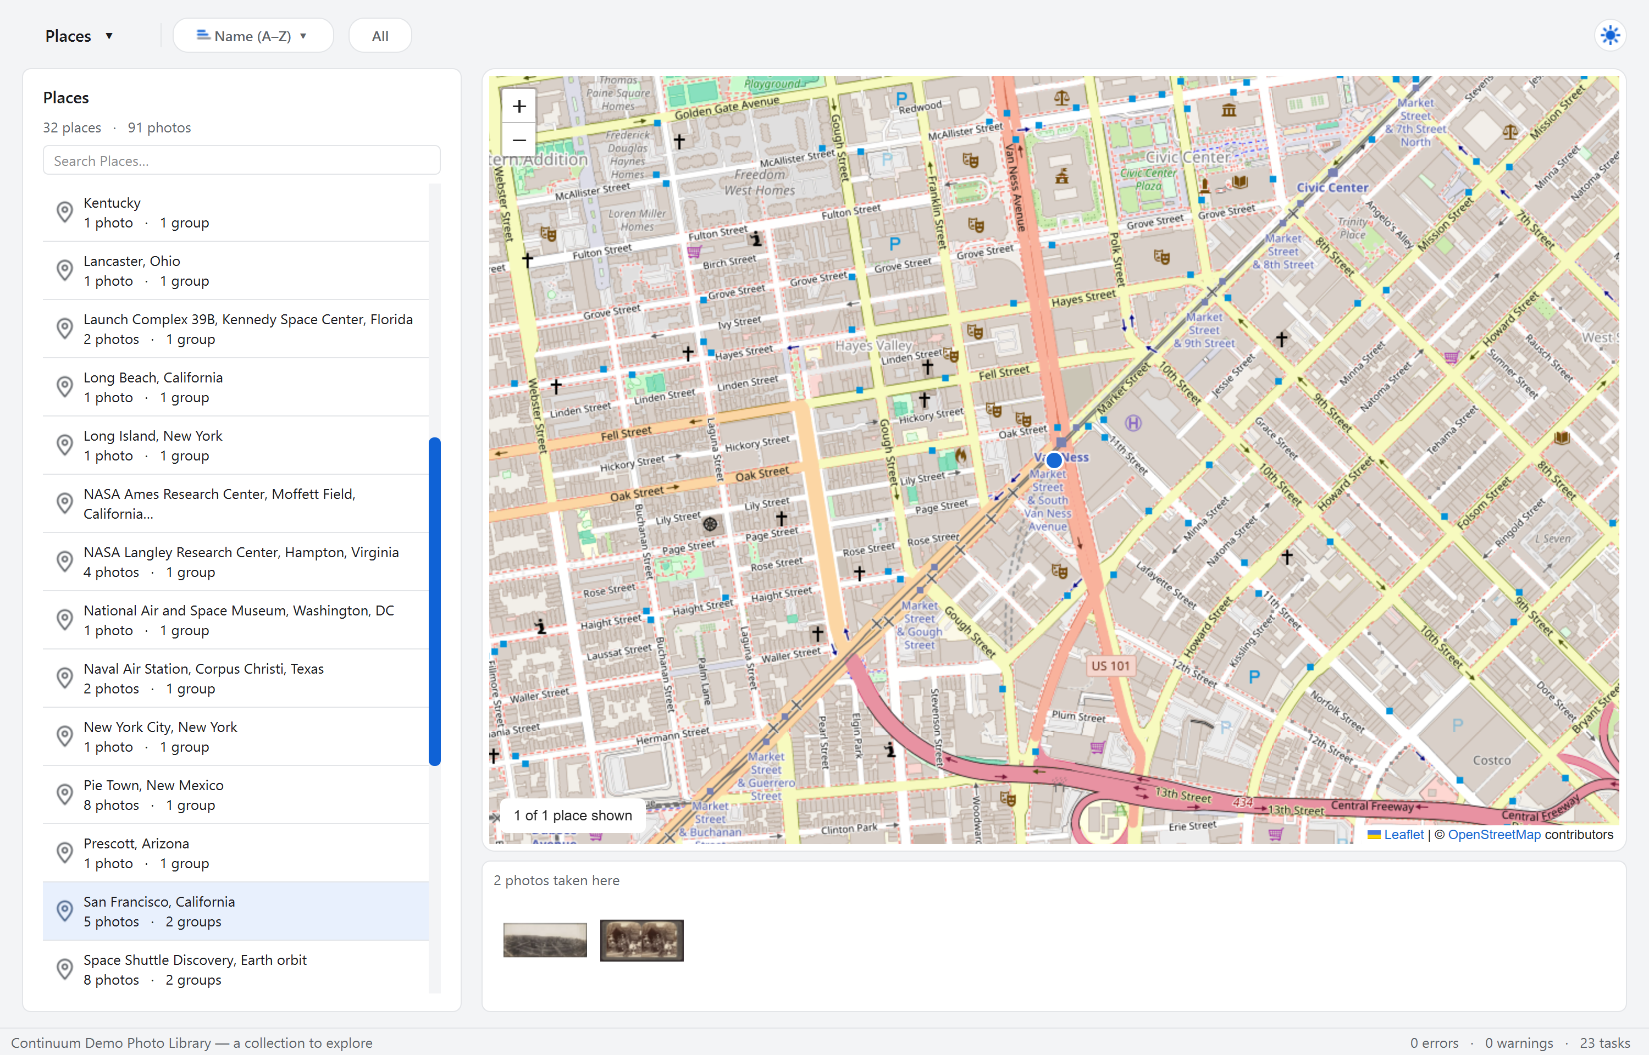This screenshot has width=1649, height=1055.
Task: Zoom out on the map
Action: 519,141
